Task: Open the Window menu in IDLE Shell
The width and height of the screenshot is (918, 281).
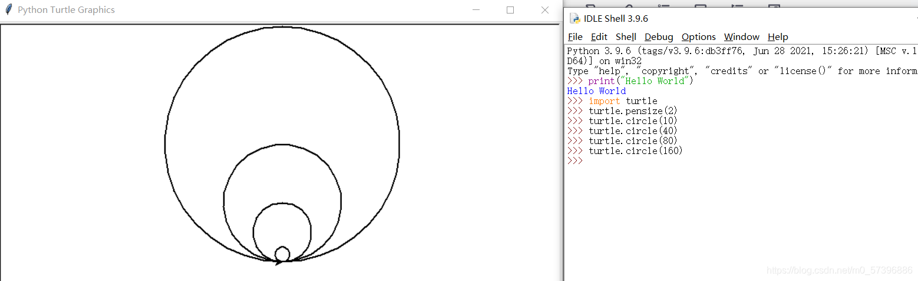Action: (742, 36)
